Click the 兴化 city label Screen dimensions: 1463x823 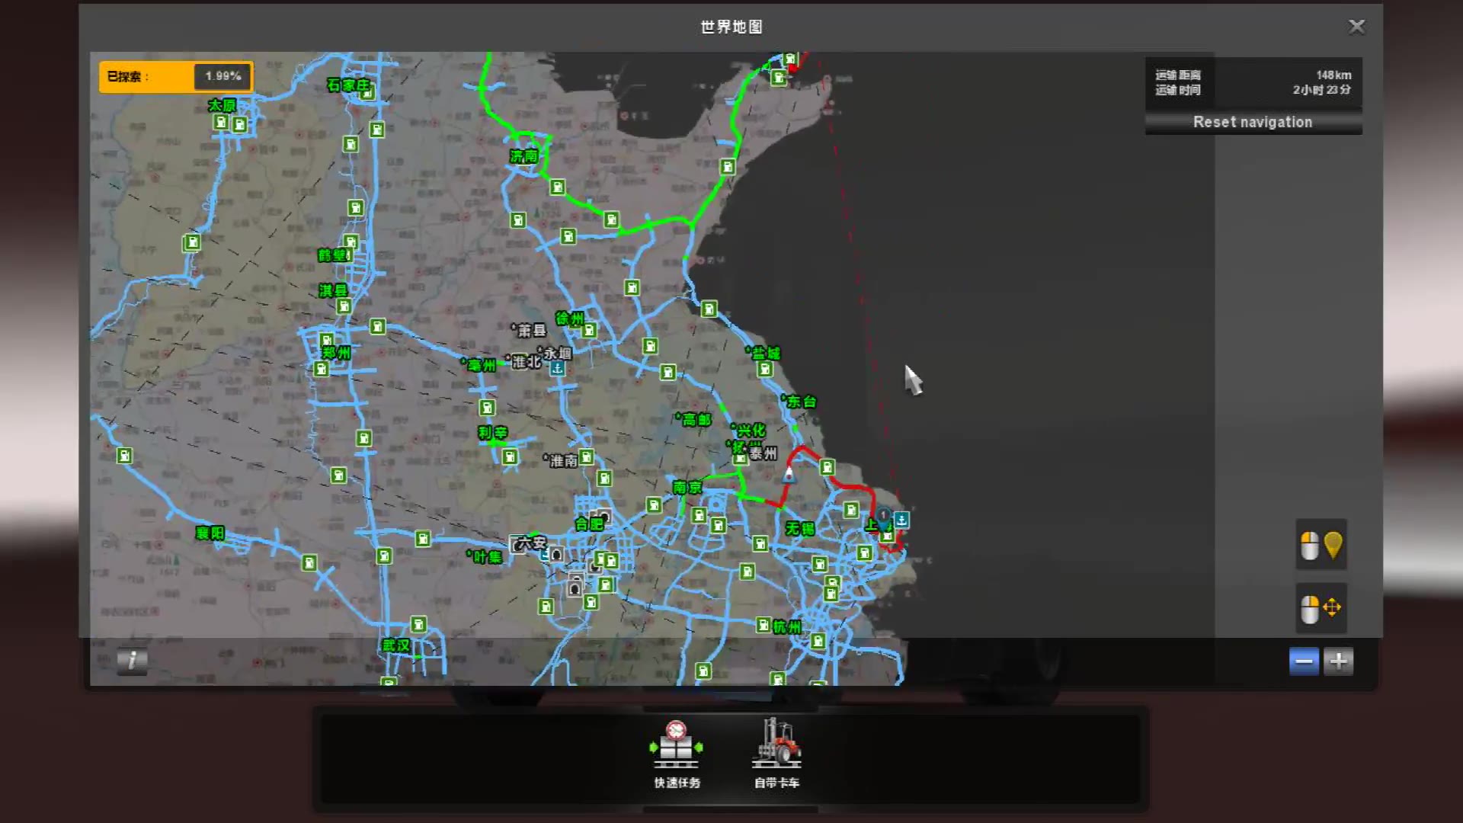pos(749,431)
